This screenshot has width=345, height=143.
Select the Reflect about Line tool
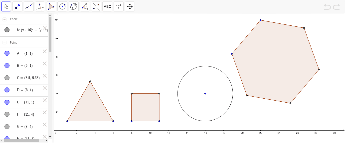[x=96, y=6]
